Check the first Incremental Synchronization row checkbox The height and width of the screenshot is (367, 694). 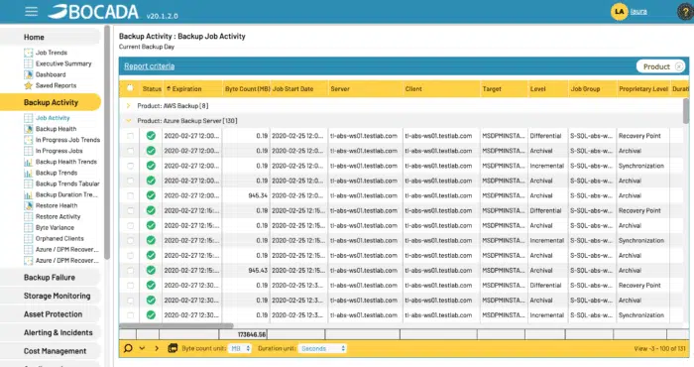(x=130, y=166)
